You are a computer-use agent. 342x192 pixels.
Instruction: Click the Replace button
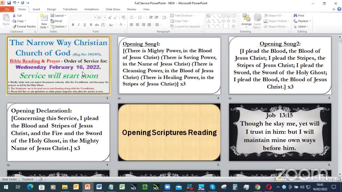[x=302, y=21]
